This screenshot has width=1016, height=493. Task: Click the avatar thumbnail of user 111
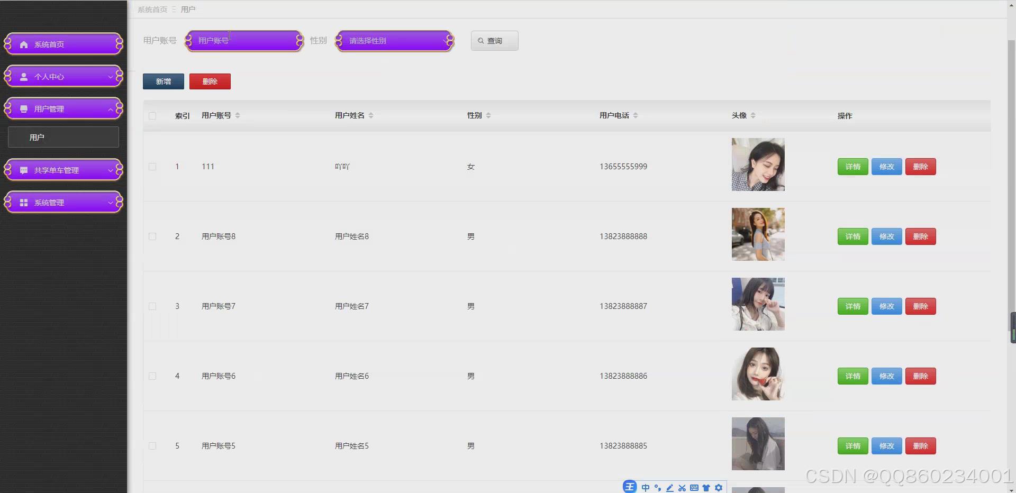coord(758,165)
